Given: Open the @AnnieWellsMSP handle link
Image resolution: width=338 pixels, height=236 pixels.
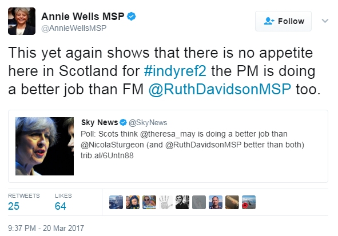Looking at the screenshot, I should 74,28.
